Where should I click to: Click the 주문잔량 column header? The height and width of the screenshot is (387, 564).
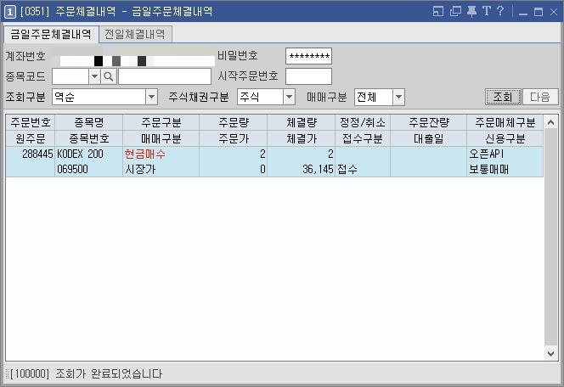point(429,122)
